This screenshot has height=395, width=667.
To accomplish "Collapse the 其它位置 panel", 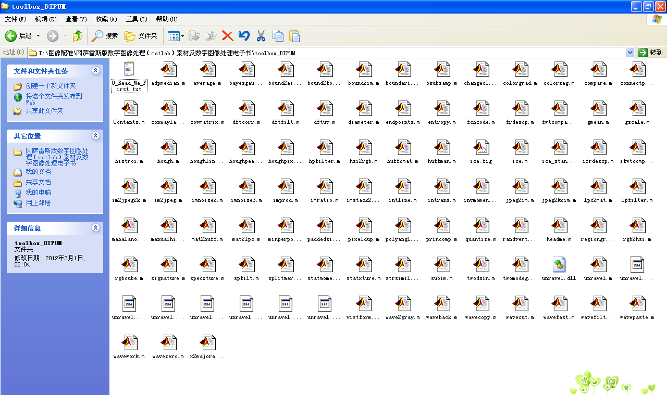I will 95,136.
